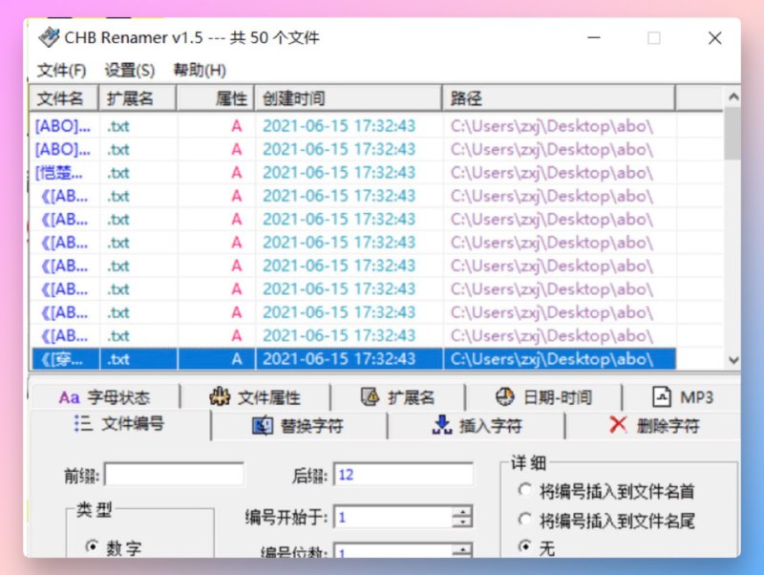The width and height of the screenshot is (764, 575).
Task: Select the clock icon on the 日期-时间 tab
Action: pos(503,395)
